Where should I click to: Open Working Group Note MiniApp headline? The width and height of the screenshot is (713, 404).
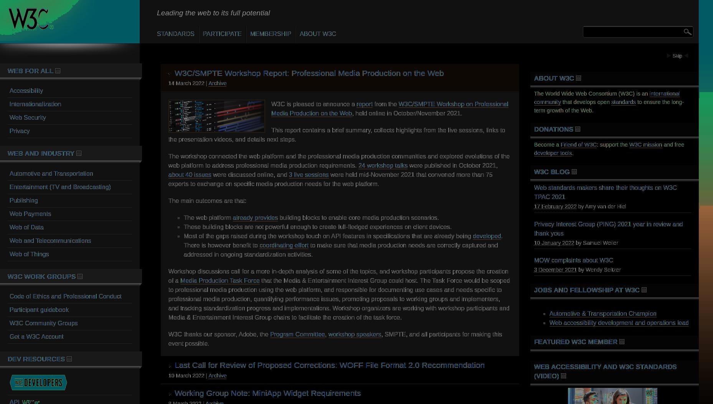[x=267, y=393]
